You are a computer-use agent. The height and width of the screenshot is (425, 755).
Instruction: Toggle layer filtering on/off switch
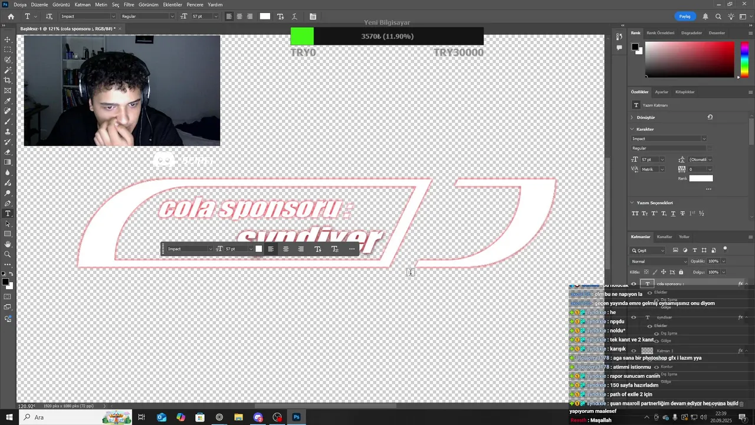pos(725,249)
